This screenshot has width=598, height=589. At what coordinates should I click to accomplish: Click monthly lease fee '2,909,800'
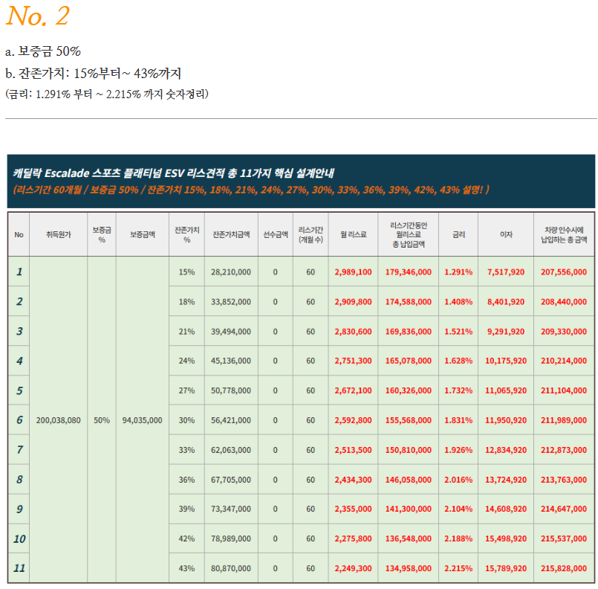(x=353, y=302)
